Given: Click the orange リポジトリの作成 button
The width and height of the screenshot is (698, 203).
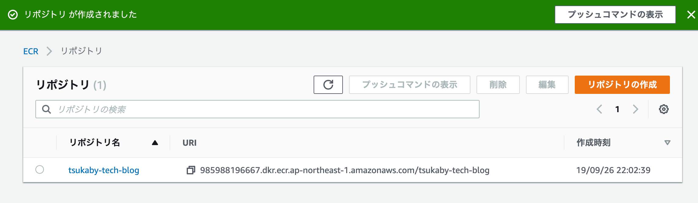Looking at the screenshot, I should click(x=622, y=85).
